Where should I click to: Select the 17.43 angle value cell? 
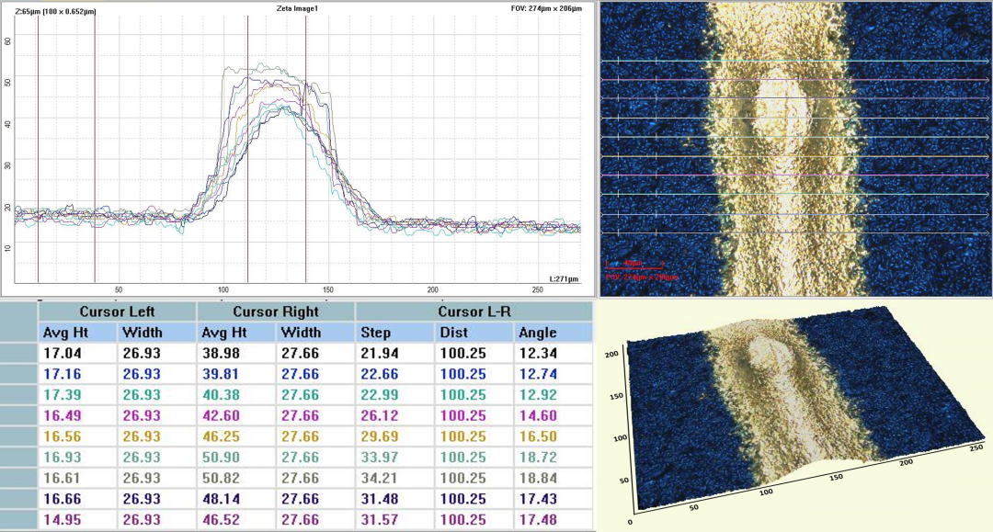[x=553, y=499]
